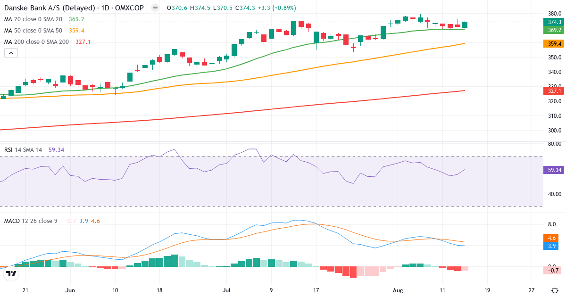Click the Jul date on time axis
Image resolution: width=566 pixels, height=297 pixels.
tap(227, 290)
